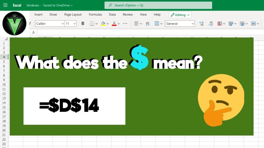The width and height of the screenshot is (264, 148).
Task: Open the Page Layout tab
Action: (x=73, y=15)
